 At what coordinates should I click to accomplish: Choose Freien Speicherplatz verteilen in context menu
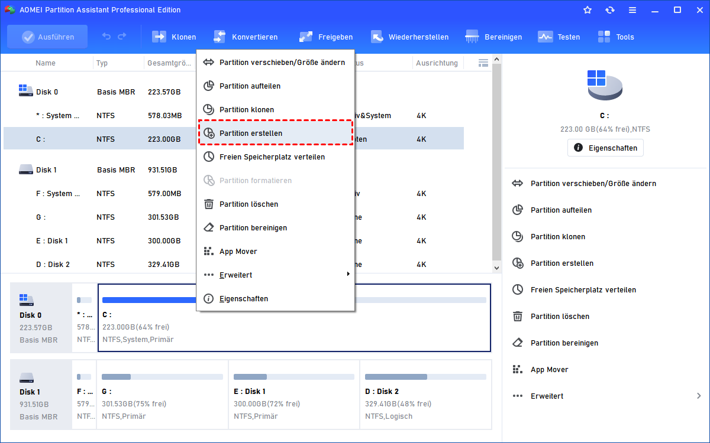click(275, 157)
